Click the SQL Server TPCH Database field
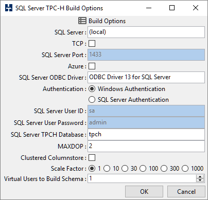 click(146, 135)
